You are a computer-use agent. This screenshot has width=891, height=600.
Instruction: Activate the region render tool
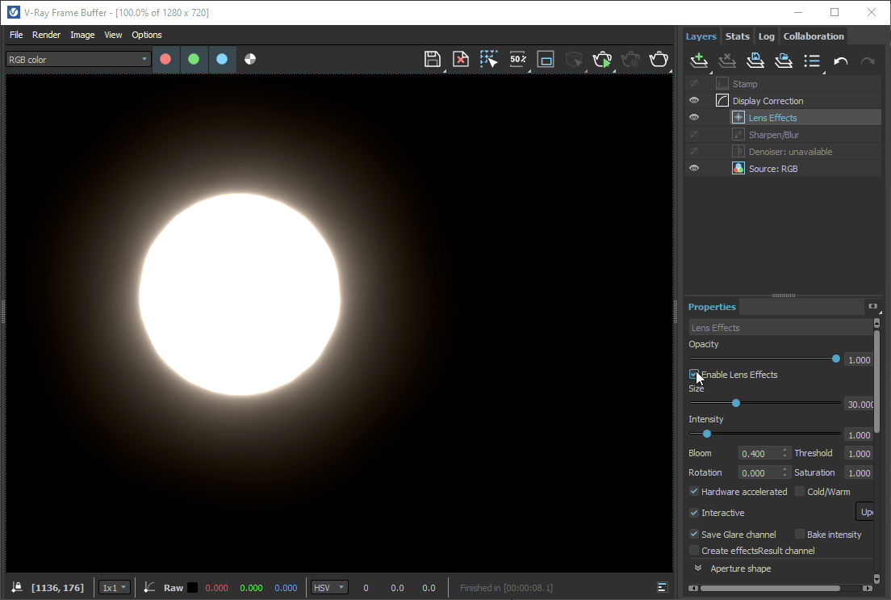pyautogui.click(x=546, y=59)
